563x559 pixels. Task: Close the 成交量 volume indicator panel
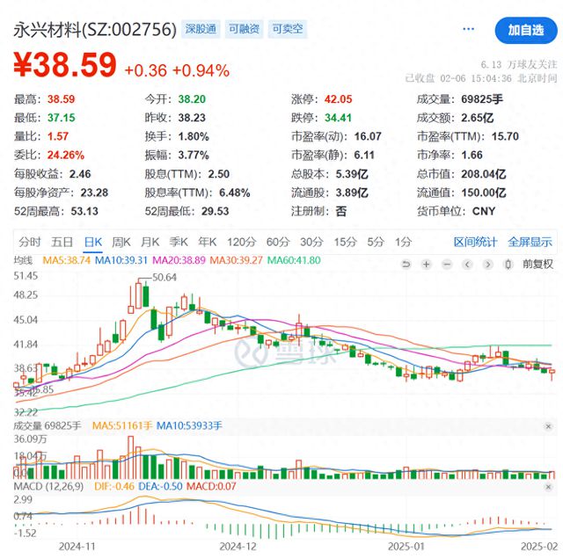(548, 426)
